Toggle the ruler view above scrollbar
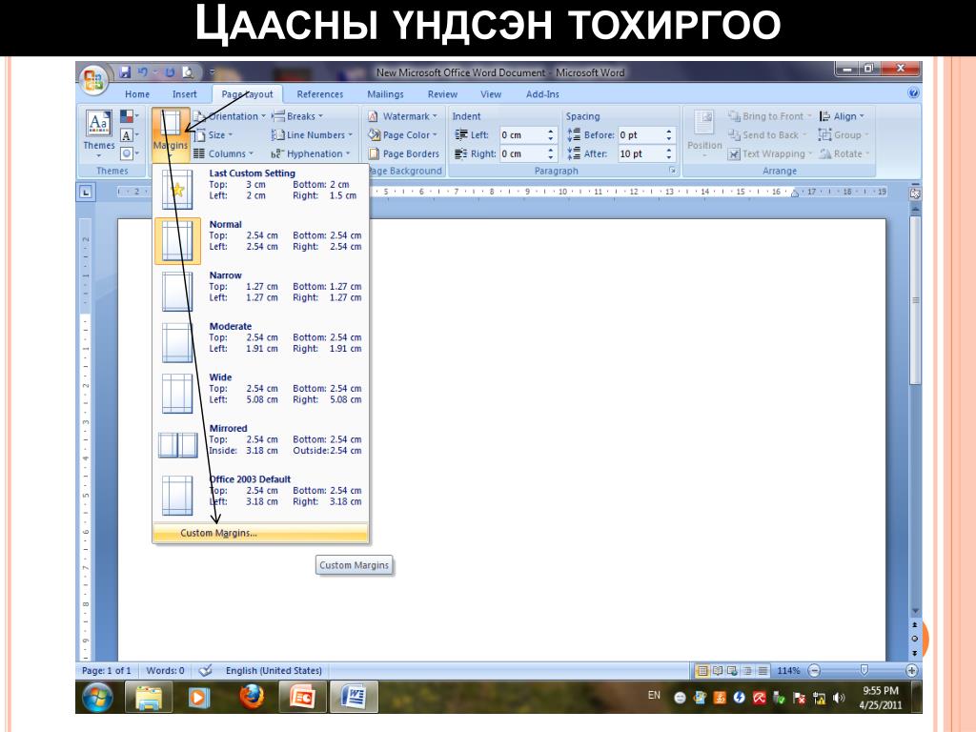Image resolution: width=976 pixels, height=732 pixels. pyautogui.click(x=914, y=193)
